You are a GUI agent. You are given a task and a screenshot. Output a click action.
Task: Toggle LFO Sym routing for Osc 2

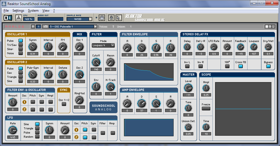point(94,137)
